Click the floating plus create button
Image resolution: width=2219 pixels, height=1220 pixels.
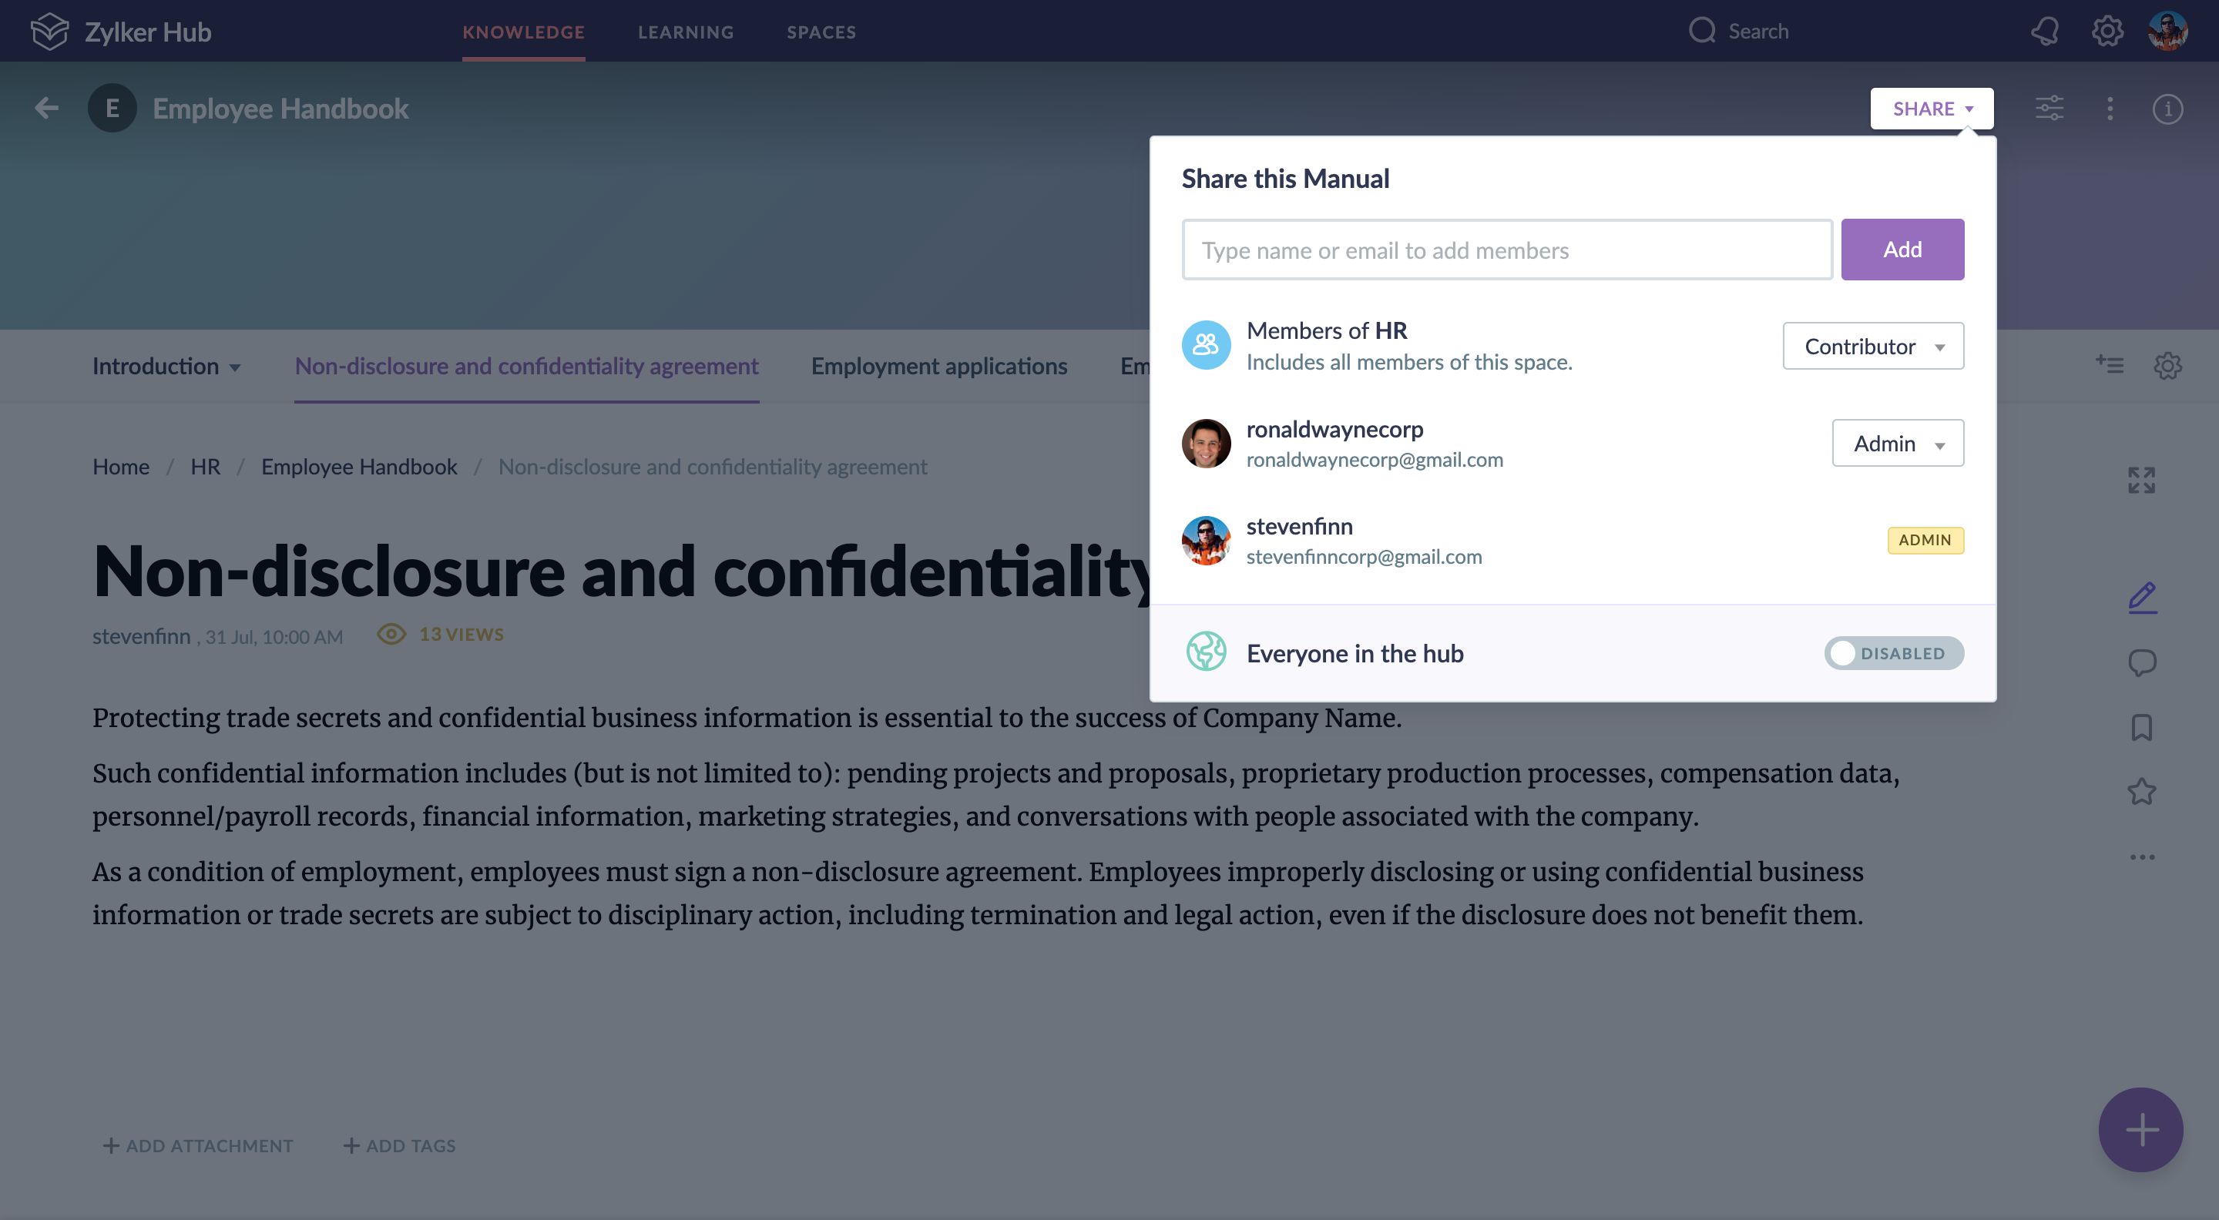[2140, 1130]
